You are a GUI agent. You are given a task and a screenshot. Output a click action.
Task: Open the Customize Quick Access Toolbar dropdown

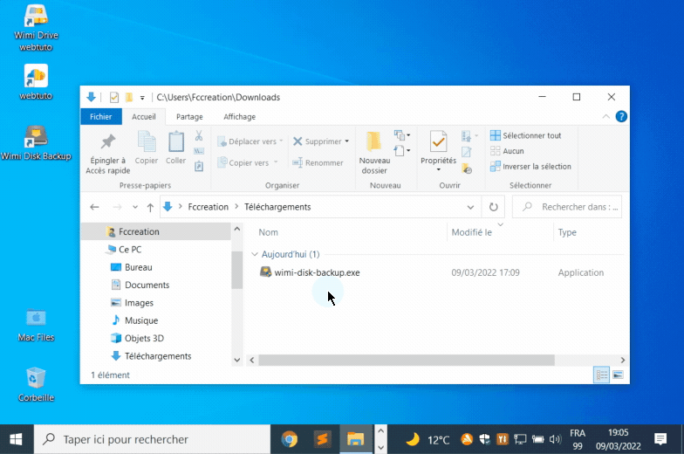142,98
